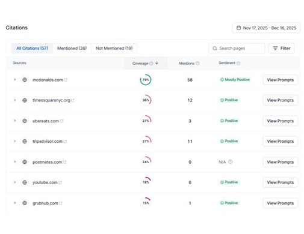Viewport: 304px width, 234px height.
Task: Click the Mostly Positive sentiment badge
Action: pyautogui.click(x=235, y=80)
